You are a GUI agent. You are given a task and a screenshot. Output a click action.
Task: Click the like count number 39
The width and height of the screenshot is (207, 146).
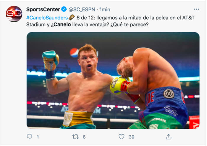(132, 137)
